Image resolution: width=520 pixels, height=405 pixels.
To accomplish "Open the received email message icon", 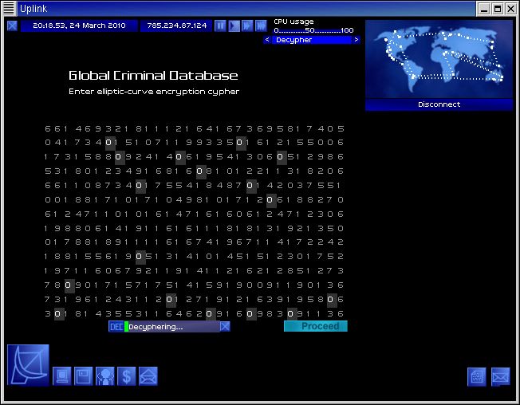I will point(500,377).
